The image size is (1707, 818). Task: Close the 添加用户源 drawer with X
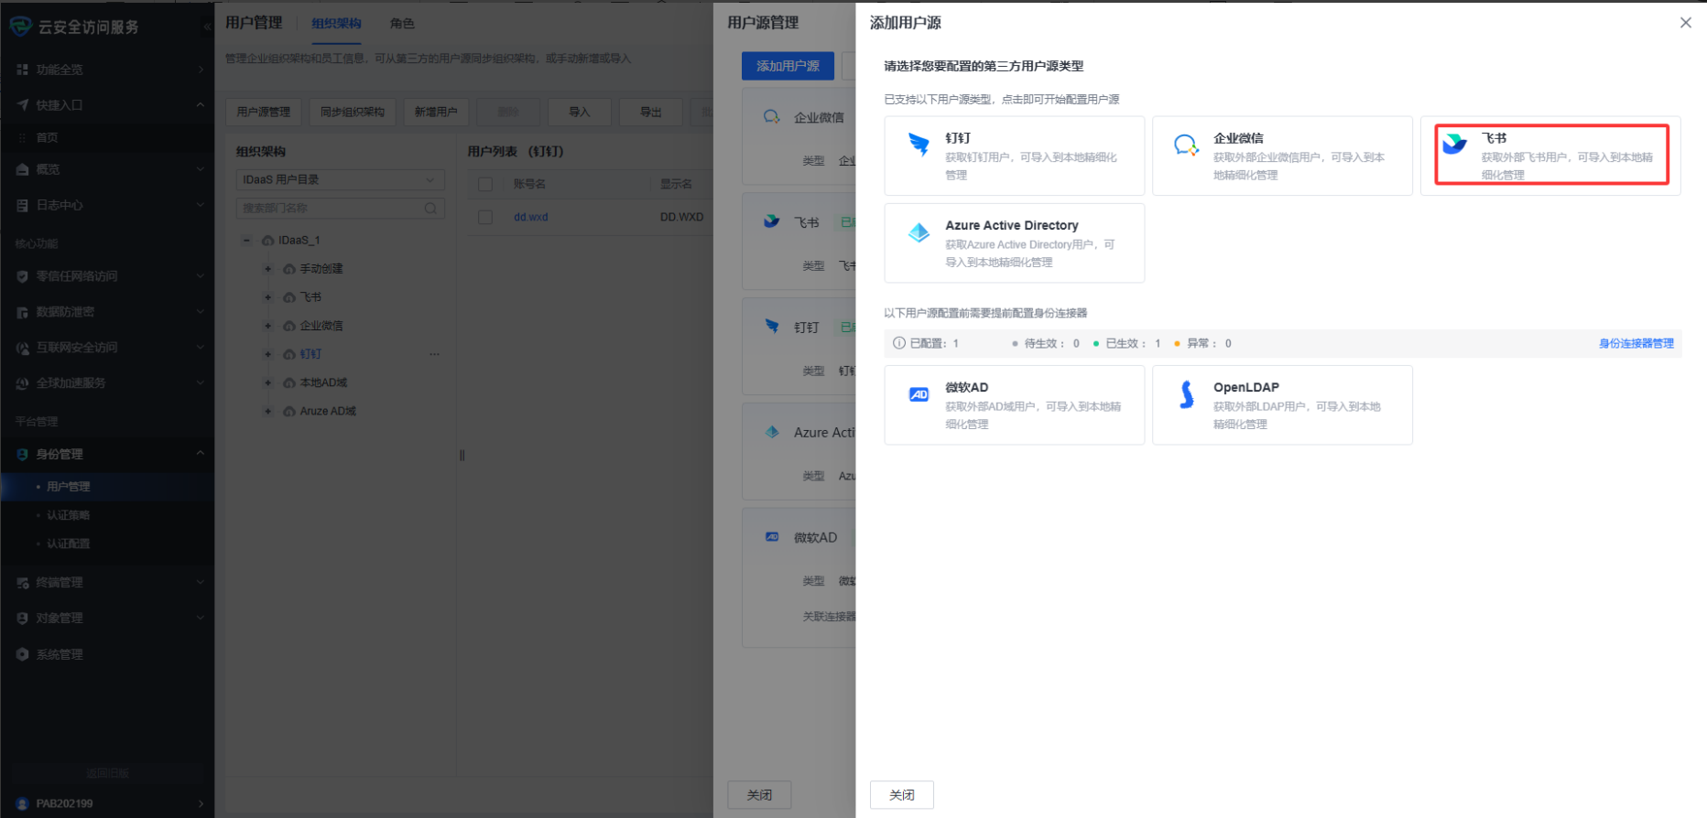coord(1686,23)
